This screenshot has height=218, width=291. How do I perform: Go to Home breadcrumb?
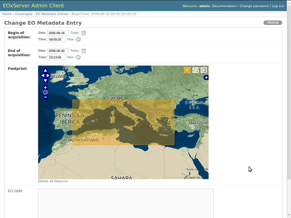point(7,14)
